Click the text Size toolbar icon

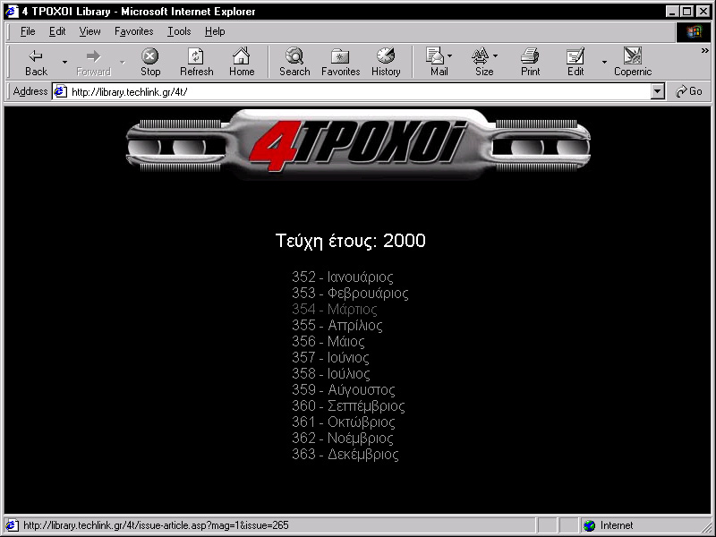482,62
